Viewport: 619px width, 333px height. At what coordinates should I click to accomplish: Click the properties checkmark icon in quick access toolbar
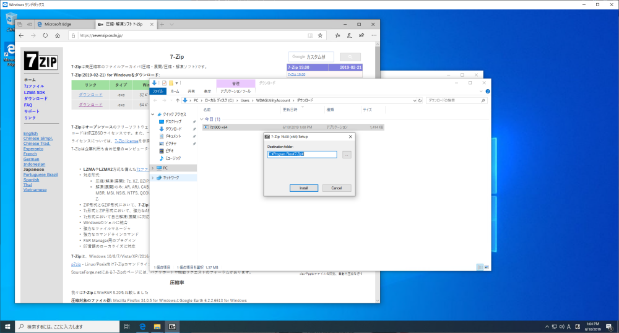pyautogui.click(x=164, y=83)
